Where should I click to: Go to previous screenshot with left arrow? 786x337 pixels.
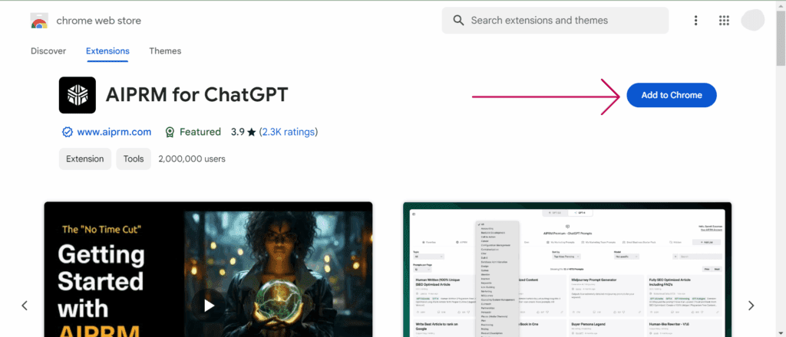[25, 306]
